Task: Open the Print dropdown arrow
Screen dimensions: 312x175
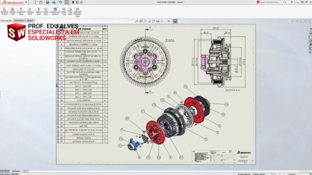Action: 57,2
